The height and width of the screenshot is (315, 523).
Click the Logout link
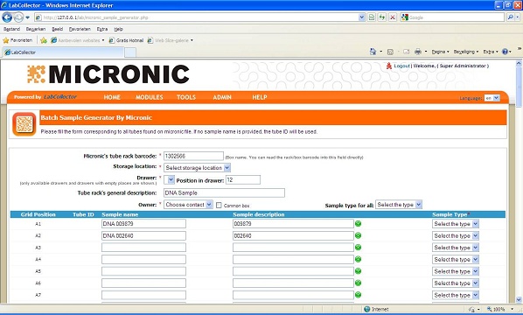401,66
